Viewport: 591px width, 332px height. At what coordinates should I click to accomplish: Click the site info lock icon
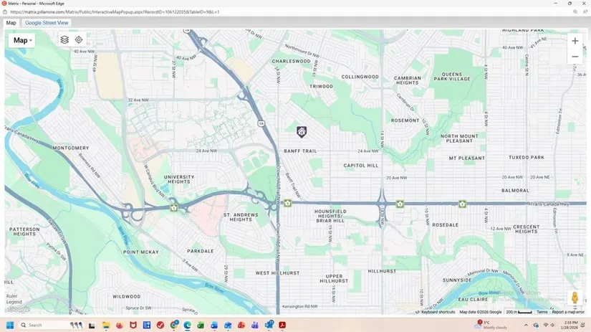[x=7, y=12]
